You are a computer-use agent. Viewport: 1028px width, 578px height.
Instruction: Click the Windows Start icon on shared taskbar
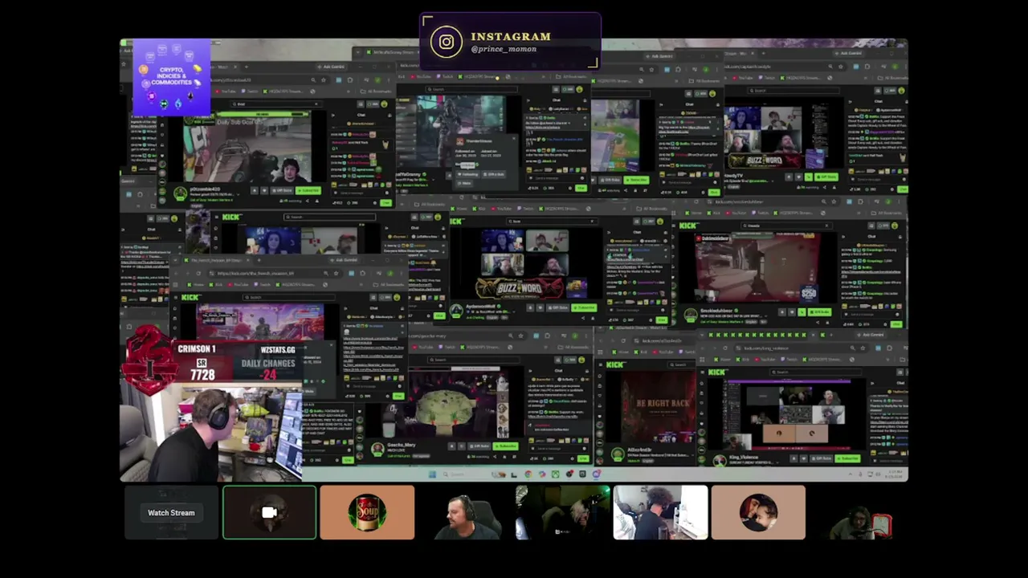pyautogui.click(x=432, y=474)
